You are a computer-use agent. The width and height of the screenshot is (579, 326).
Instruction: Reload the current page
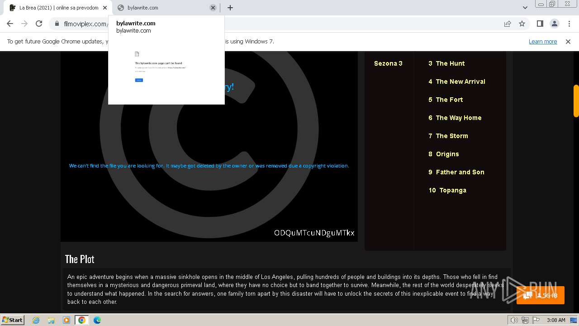click(39, 24)
